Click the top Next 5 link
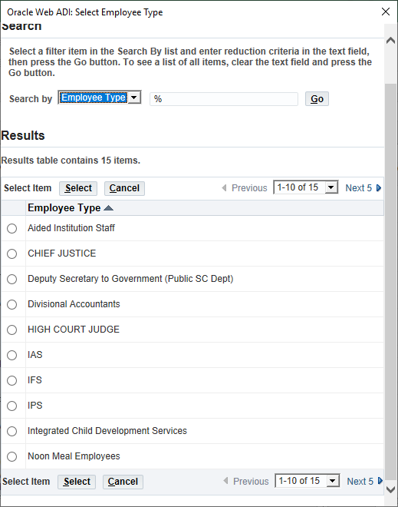Viewport: 398px width, 507px height. 359,188
